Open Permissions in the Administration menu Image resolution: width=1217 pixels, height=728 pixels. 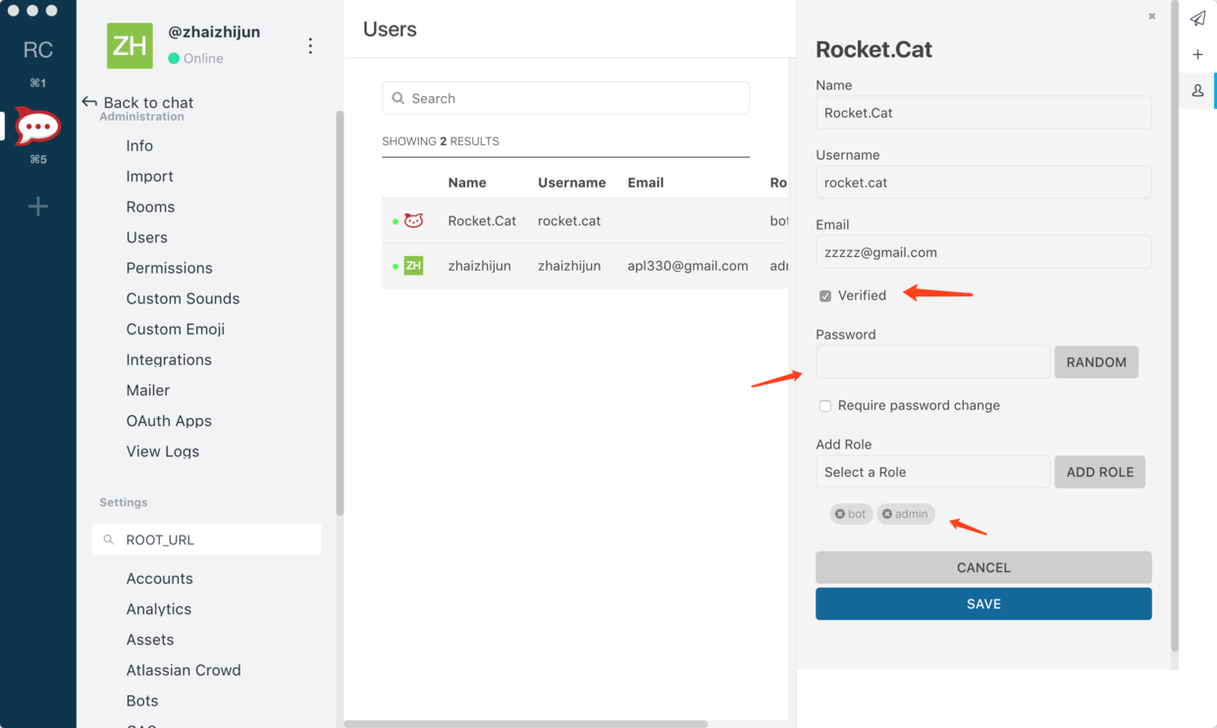[x=169, y=268]
